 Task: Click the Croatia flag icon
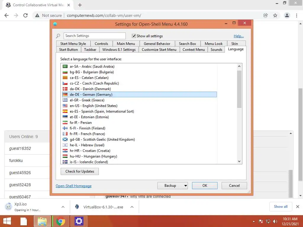pyautogui.click(x=65, y=150)
